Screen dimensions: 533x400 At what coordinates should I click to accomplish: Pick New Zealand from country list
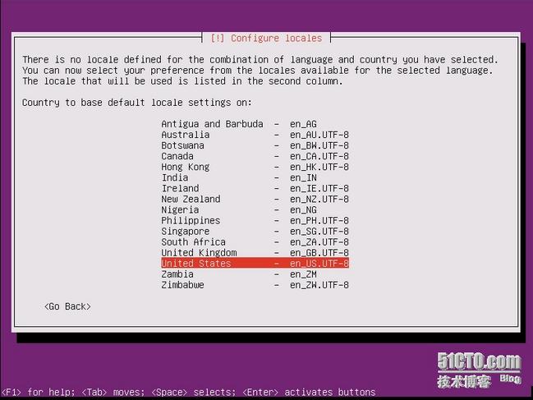point(191,199)
